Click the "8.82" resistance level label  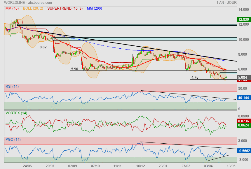point(43,47)
